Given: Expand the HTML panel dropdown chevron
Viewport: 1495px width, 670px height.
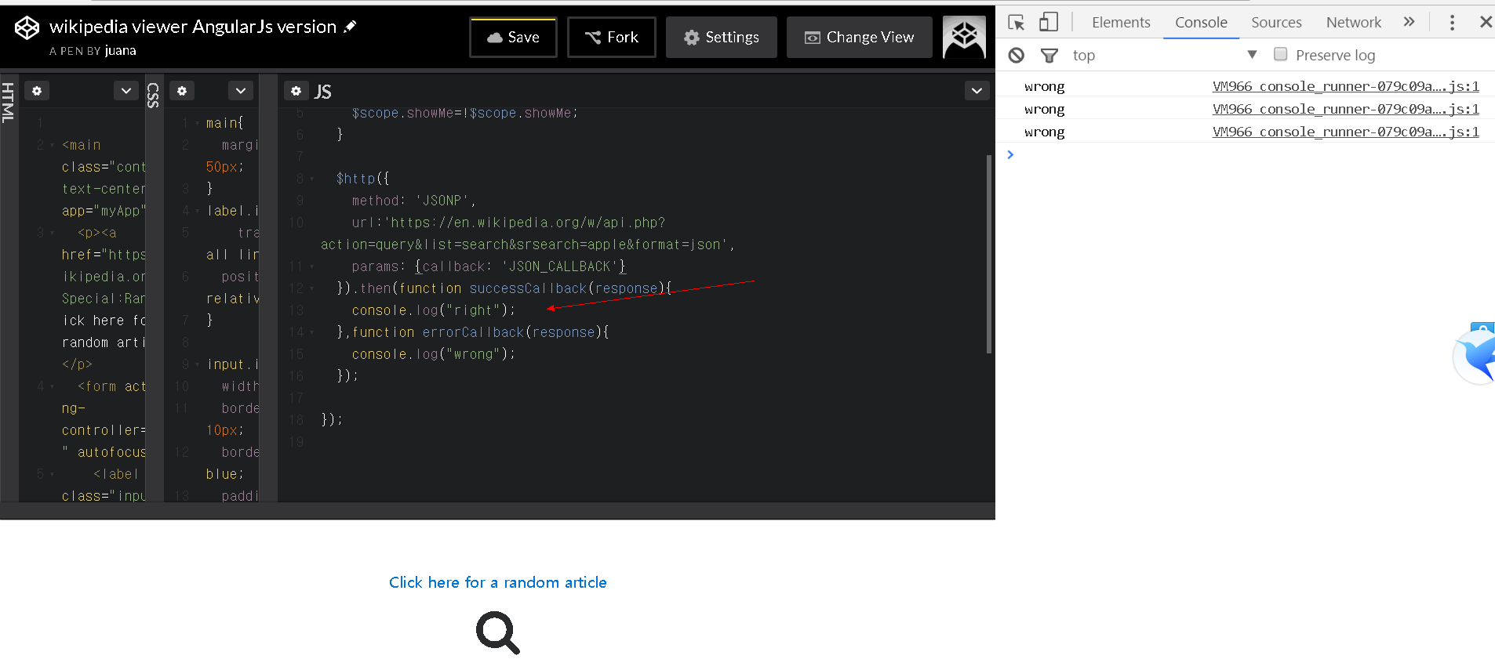Looking at the screenshot, I should [x=125, y=91].
